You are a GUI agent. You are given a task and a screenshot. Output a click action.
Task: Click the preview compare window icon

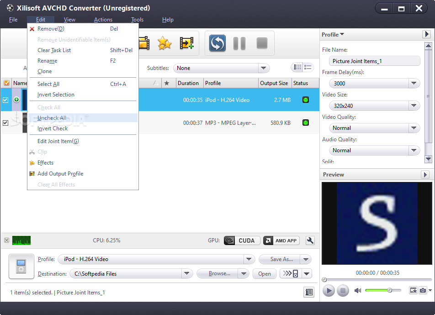coord(414,290)
